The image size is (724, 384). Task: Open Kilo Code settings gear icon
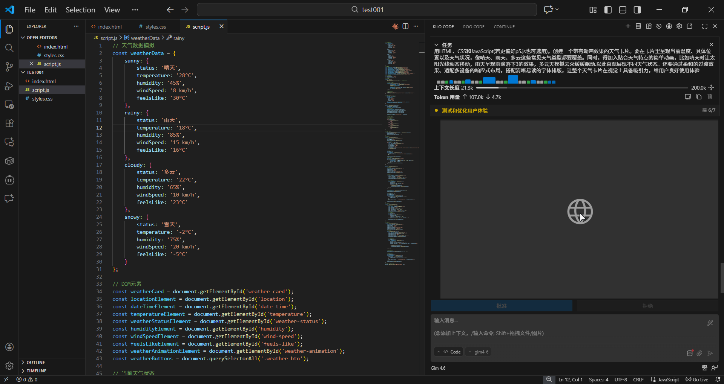click(679, 26)
